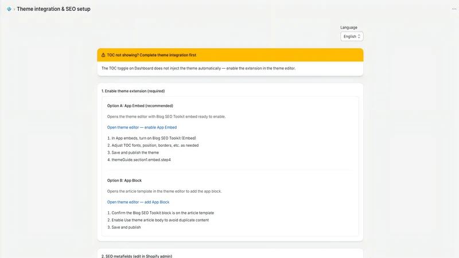
Task: Click the warning triangle icon in banner
Action: point(103,55)
